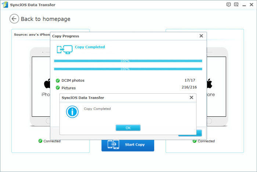Click the Apple logo on the source phone
The width and height of the screenshot is (257, 172).
pyautogui.click(x=47, y=83)
